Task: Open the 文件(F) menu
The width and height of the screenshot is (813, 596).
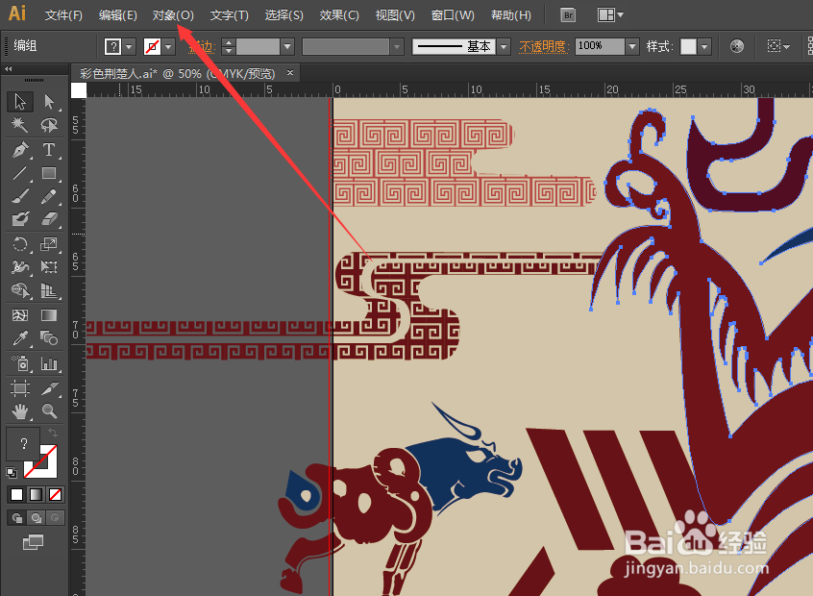Action: 63,15
